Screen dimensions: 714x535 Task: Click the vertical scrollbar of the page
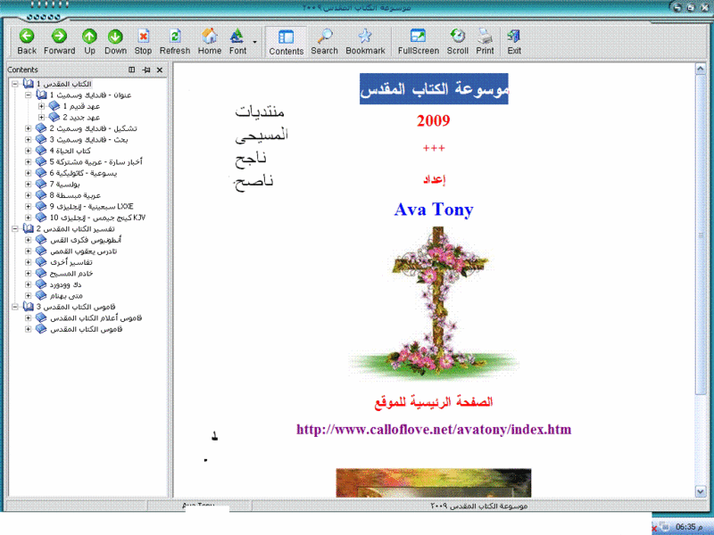tap(703, 267)
